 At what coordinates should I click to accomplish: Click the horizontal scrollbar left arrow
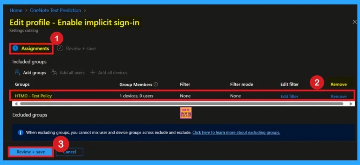click(x=16, y=104)
